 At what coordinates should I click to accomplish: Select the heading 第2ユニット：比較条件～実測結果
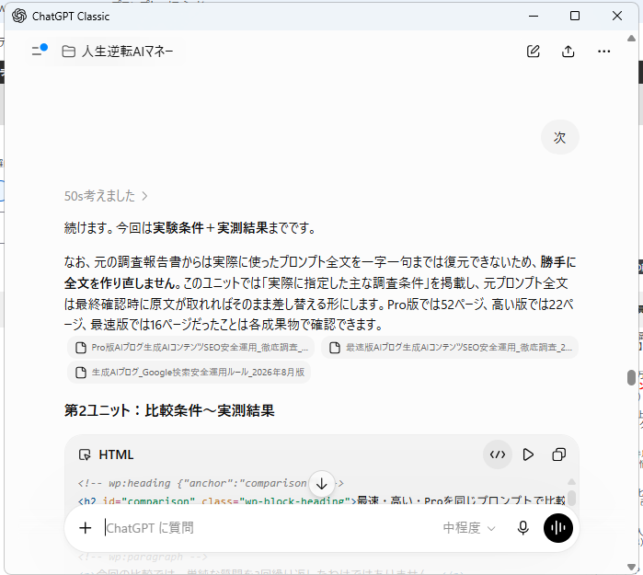click(x=169, y=410)
